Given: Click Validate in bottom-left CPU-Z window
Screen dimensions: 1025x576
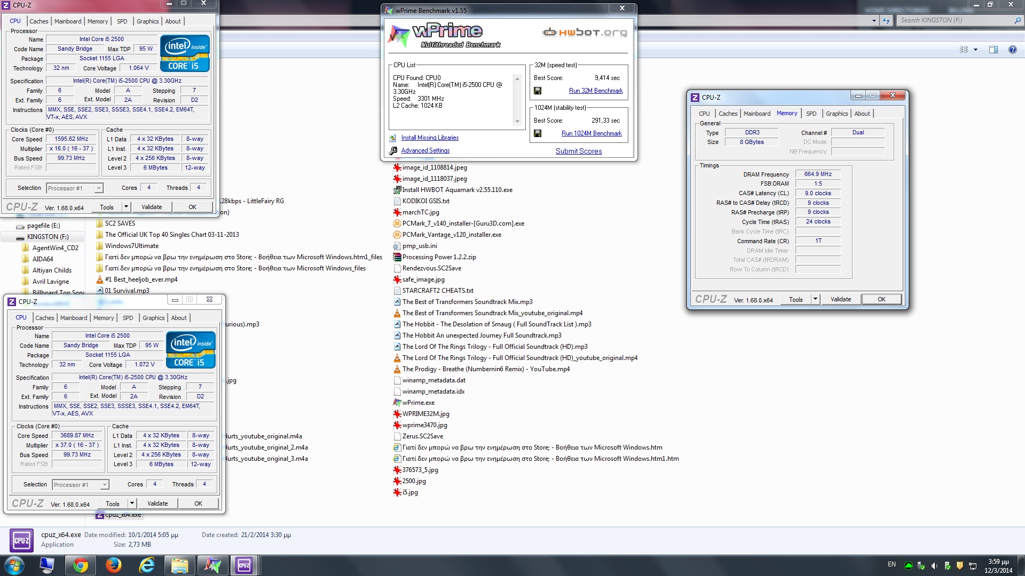Looking at the screenshot, I should point(157,503).
